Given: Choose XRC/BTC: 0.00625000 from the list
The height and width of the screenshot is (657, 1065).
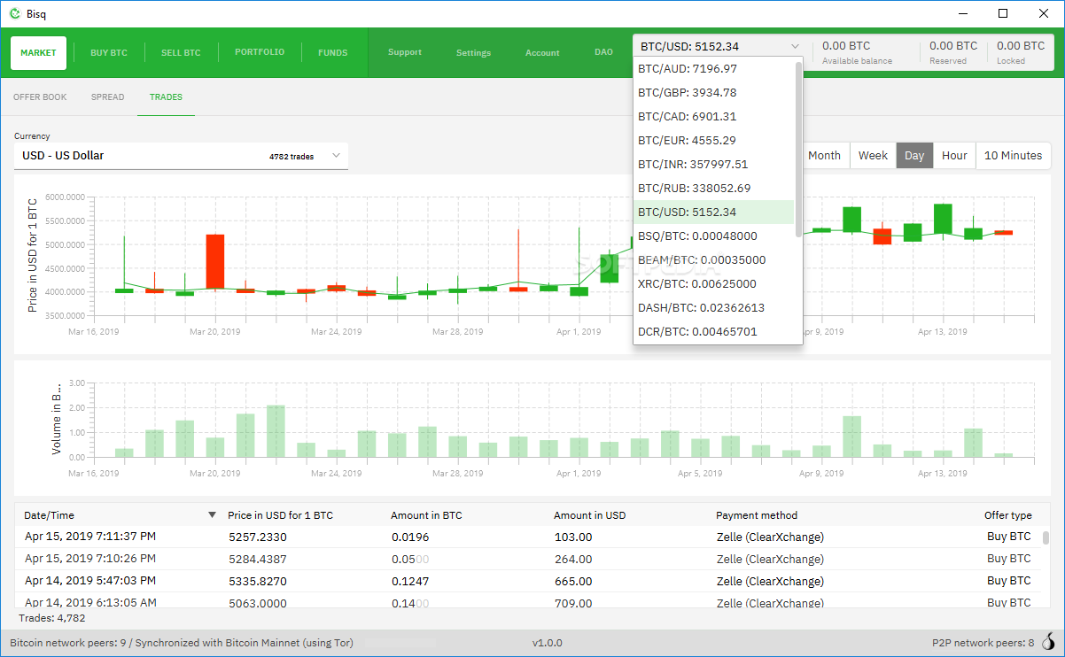Looking at the screenshot, I should [x=714, y=283].
